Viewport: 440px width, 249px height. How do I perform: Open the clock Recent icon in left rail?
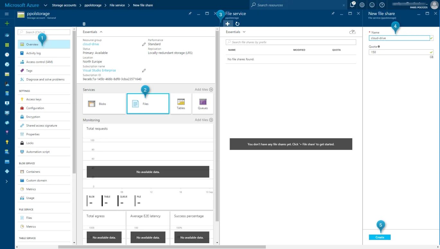point(7,54)
